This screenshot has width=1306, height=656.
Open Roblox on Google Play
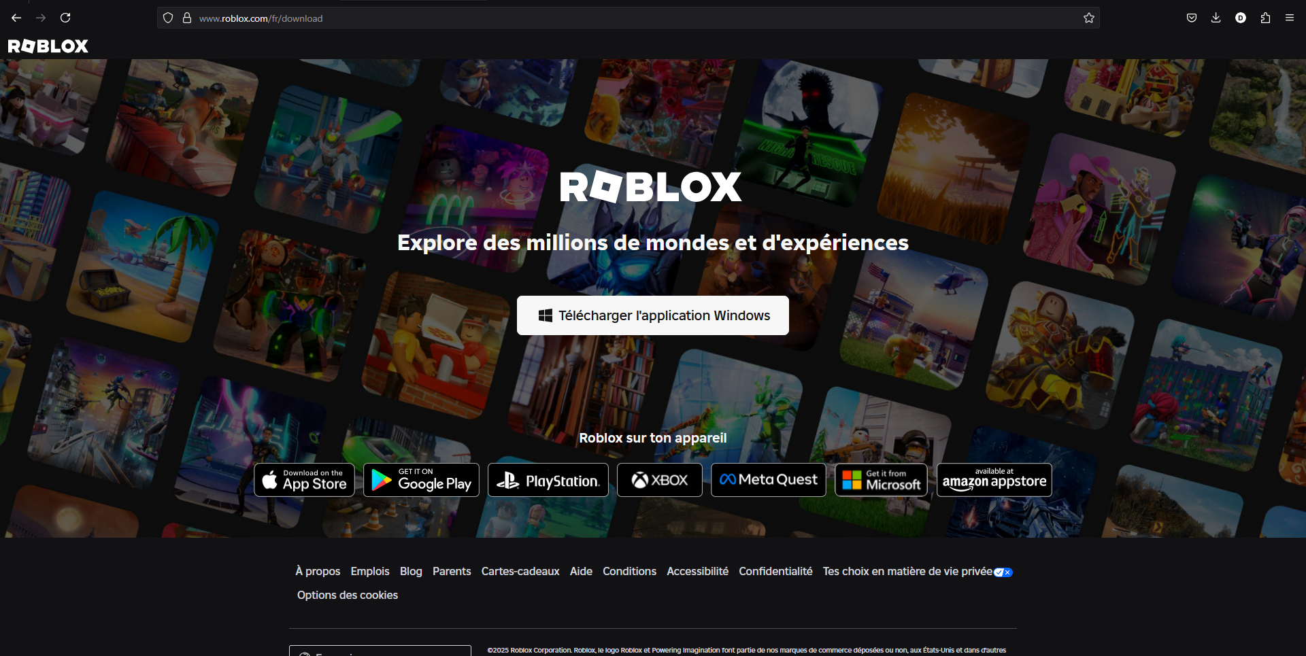coord(421,479)
